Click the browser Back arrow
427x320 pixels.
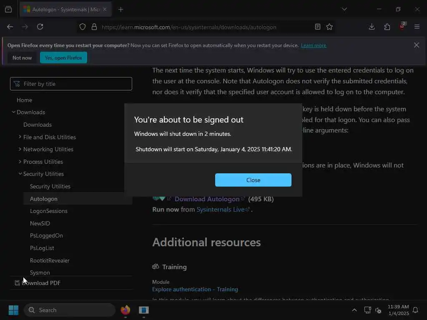[x=10, y=27]
